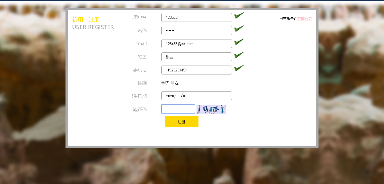Image resolution: width=384 pixels, height=184 pixels.
Task: Click the validation checkmark beside the Email field
Action: click(239, 42)
